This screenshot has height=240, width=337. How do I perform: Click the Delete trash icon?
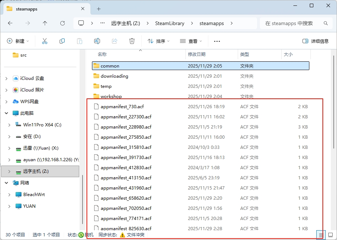[x=132, y=41]
